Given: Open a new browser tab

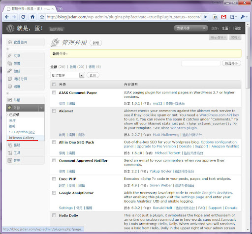Looking at the screenshot, I should (60, 9).
